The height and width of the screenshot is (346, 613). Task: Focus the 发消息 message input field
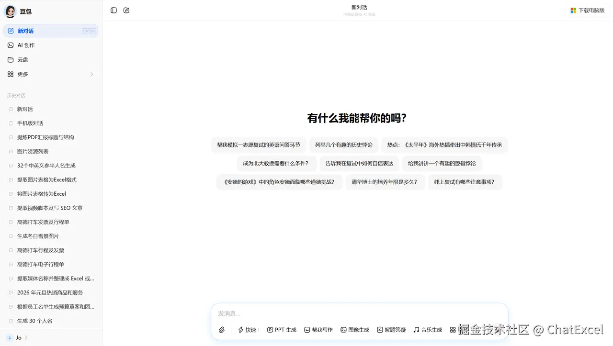point(359,313)
